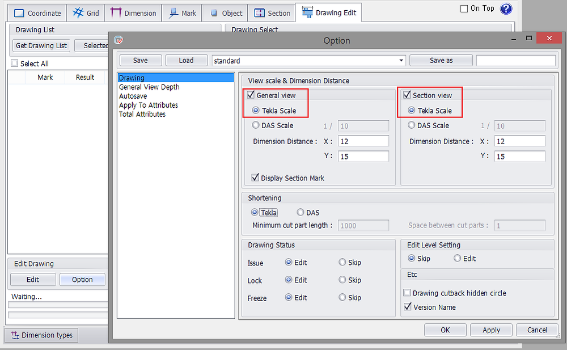This screenshot has width=567, height=350.
Task: Select Autosave in the options list
Action: (133, 96)
